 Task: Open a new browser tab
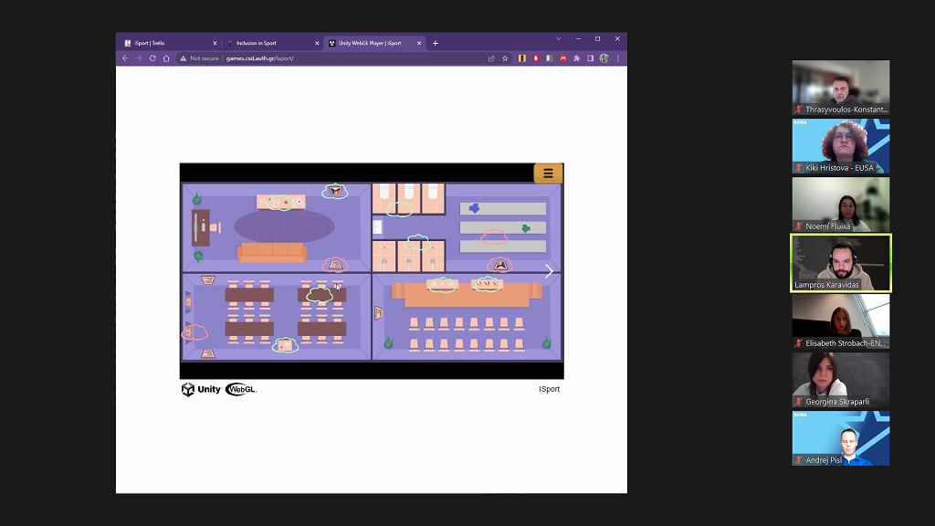436,43
